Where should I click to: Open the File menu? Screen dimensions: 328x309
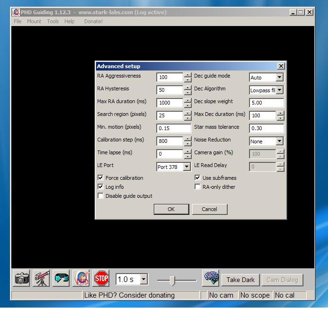18,21
